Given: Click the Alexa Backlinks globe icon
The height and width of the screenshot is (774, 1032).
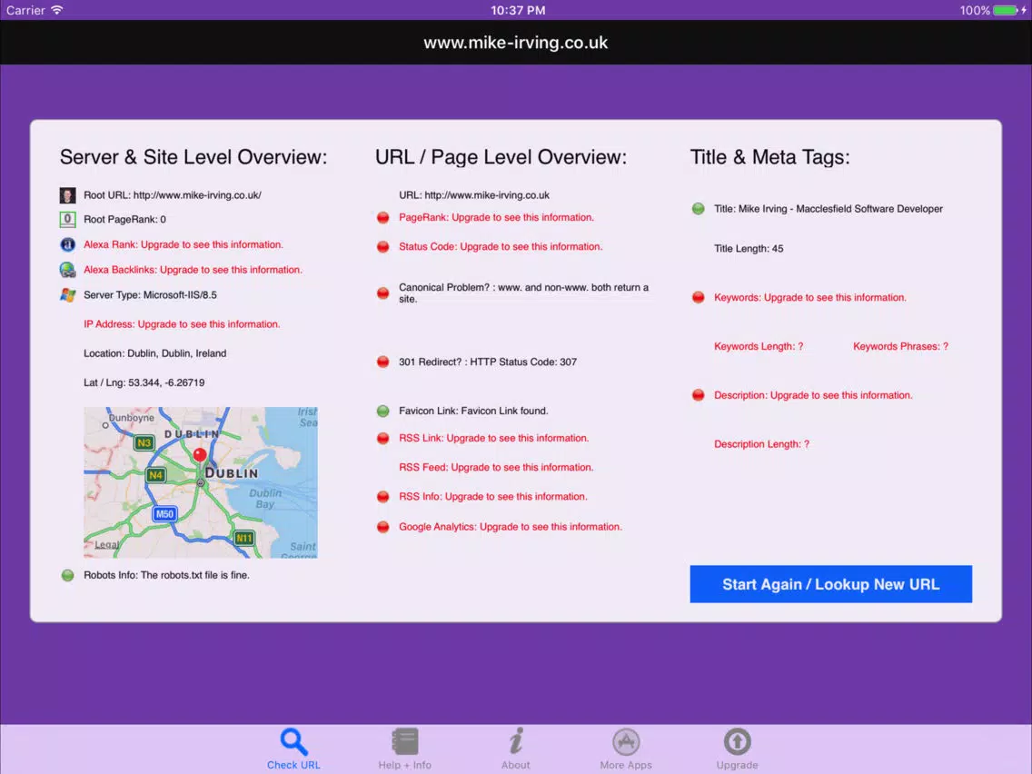Looking at the screenshot, I should 68,270.
